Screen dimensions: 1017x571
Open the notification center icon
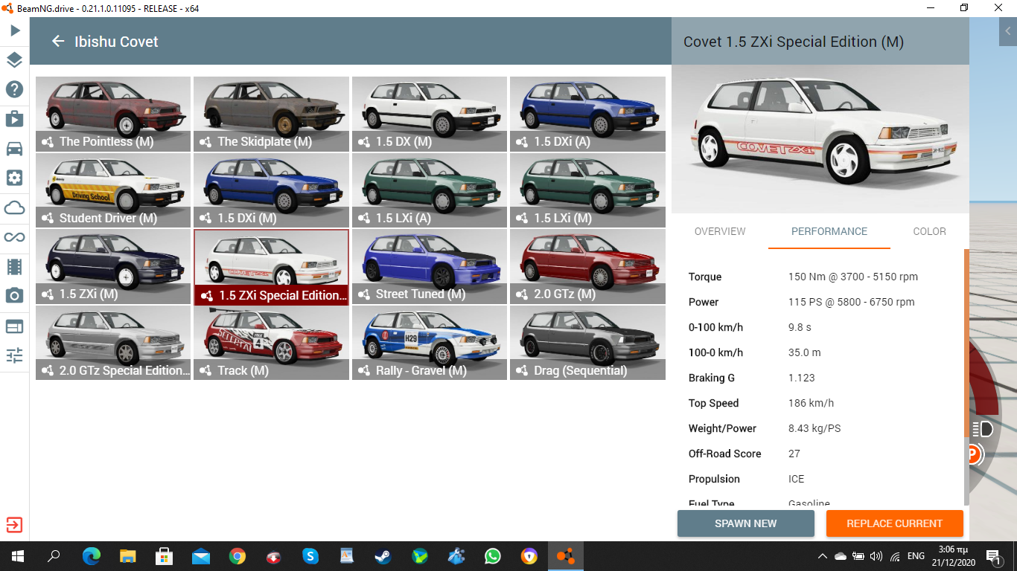(x=993, y=556)
